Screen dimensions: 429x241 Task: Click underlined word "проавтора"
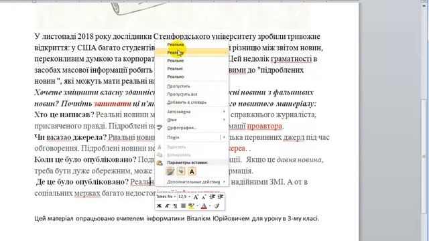[x=264, y=127]
